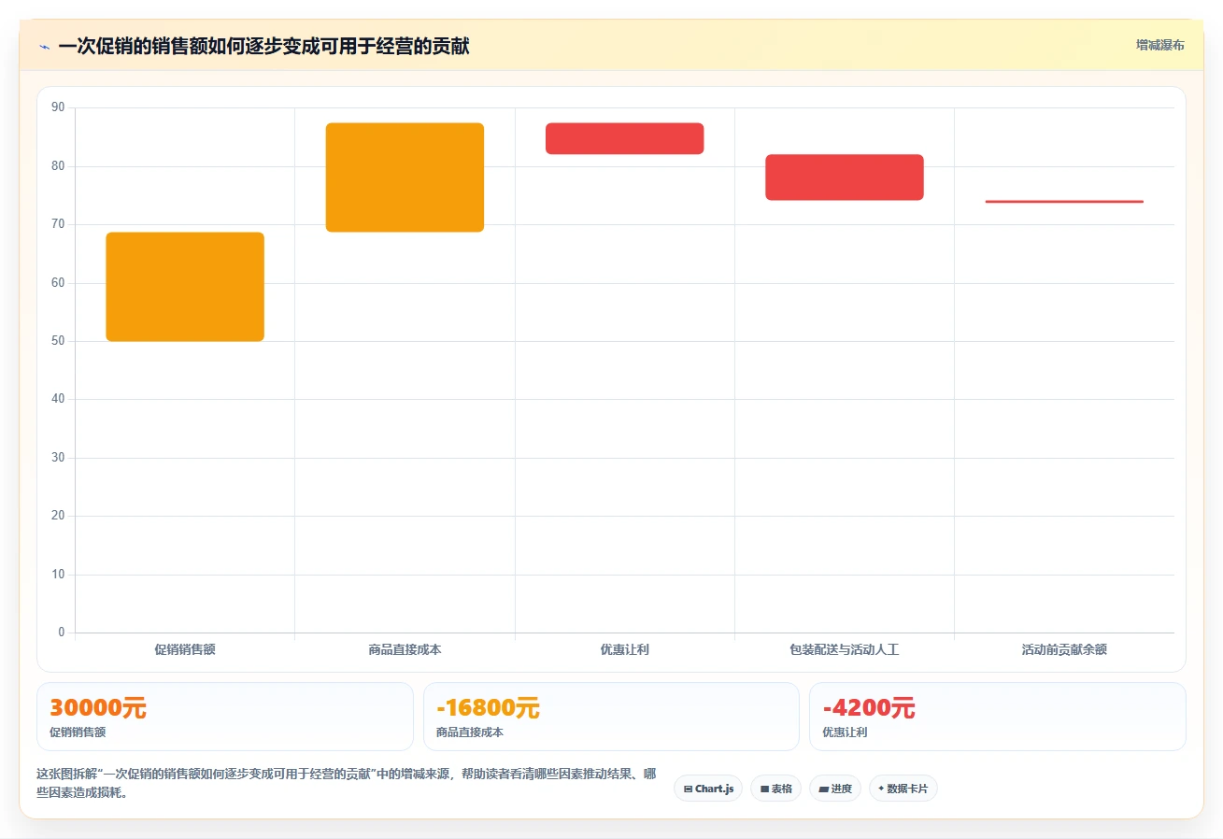
Task: Click x-axis label 促销销售额
Action: 185,649
